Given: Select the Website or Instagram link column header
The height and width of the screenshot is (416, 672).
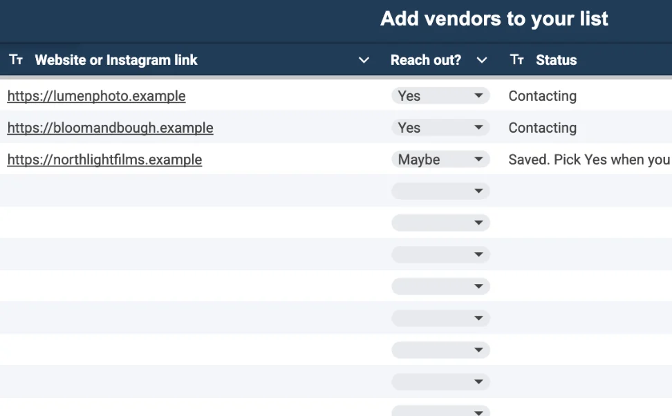Looking at the screenshot, I should click(x=116, y=60).
